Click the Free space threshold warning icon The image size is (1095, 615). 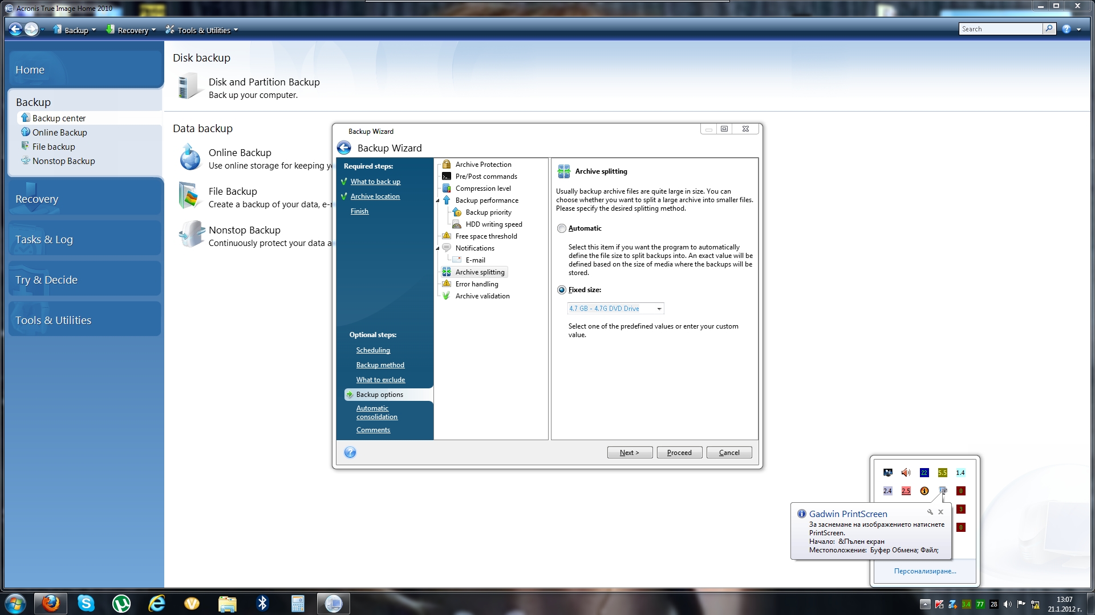pos(447,236)
